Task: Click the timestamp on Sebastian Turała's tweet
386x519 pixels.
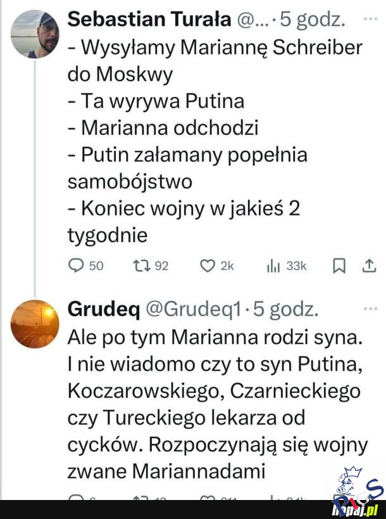Action: tap(313, 20)
